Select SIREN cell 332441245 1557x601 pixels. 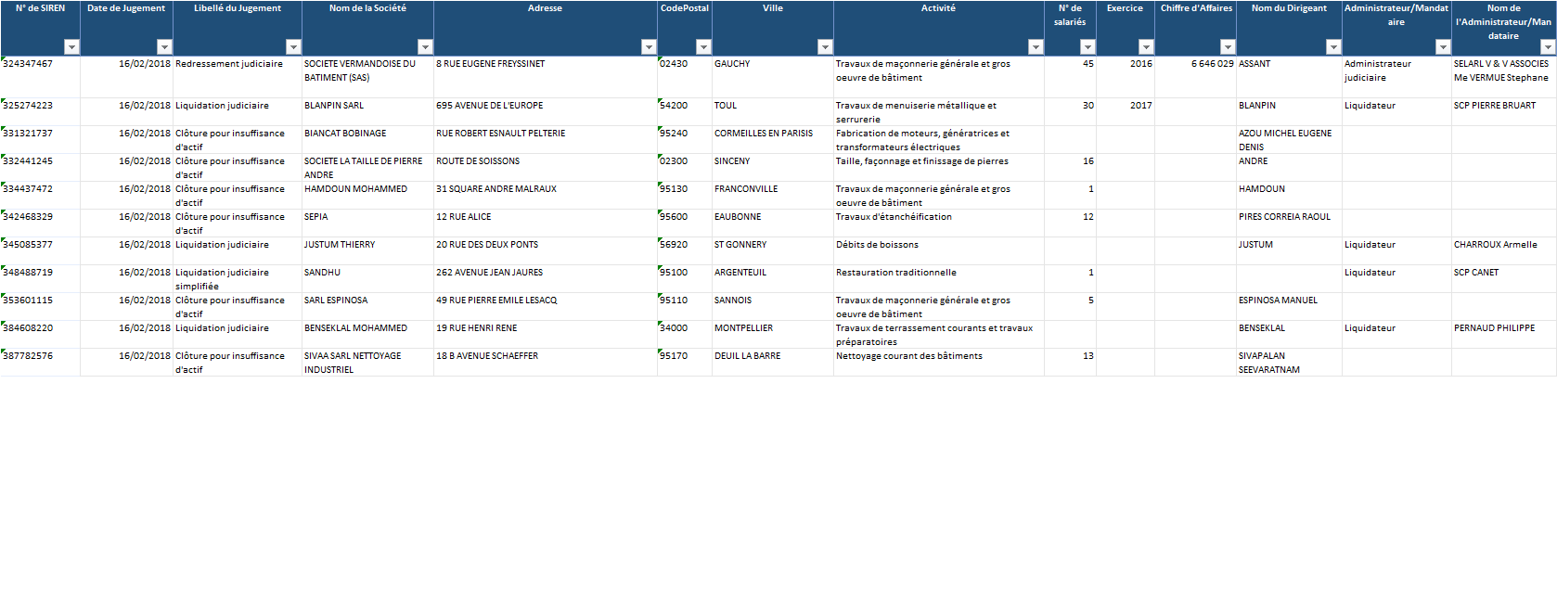[41, 168]
